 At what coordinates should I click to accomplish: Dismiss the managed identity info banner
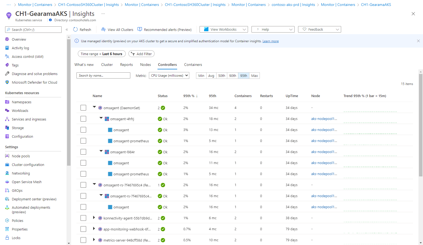point(418,41)
